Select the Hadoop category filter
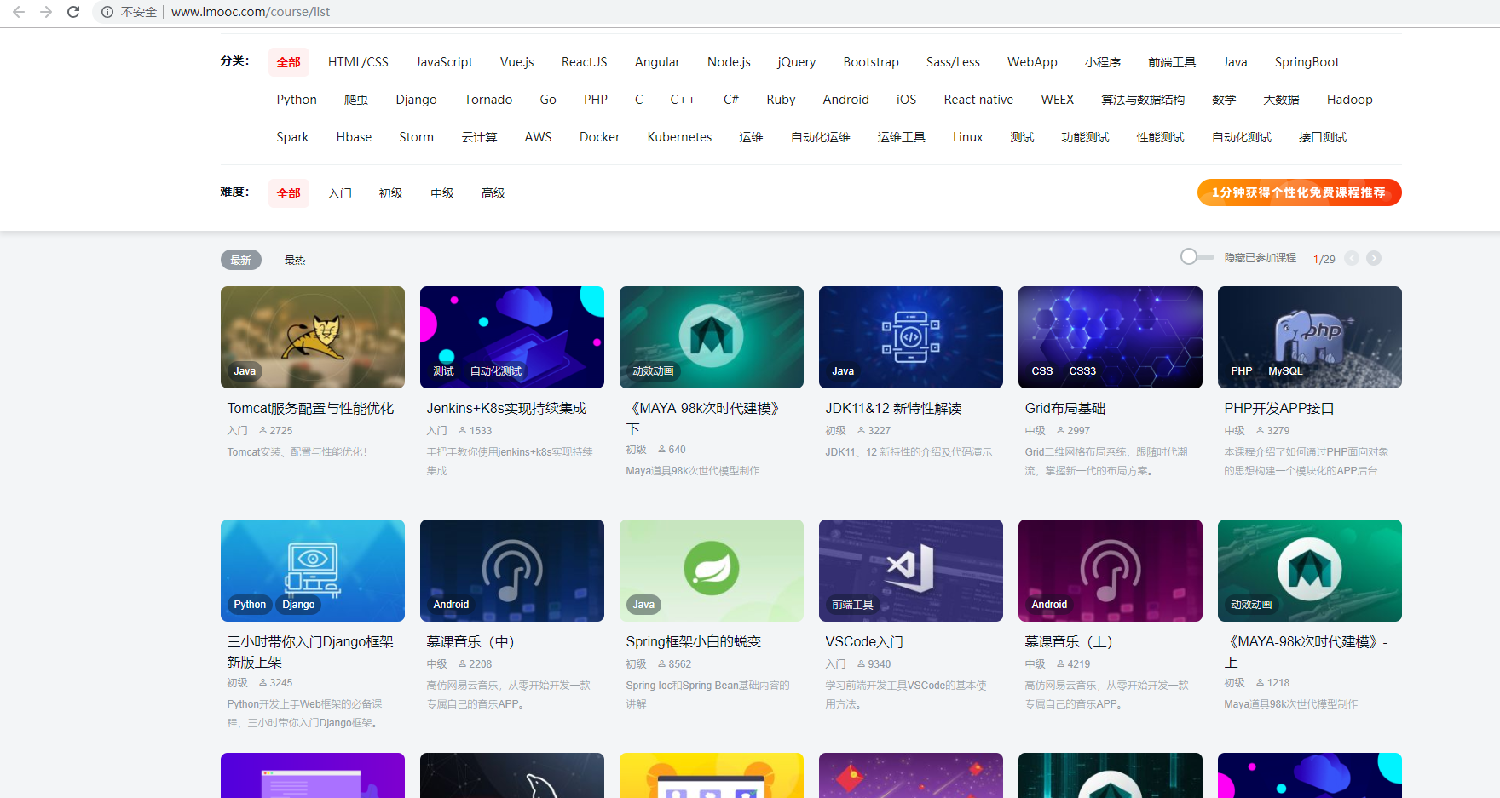The height and width of the screenshot is (798, 1500). (x=1350, y=100)
